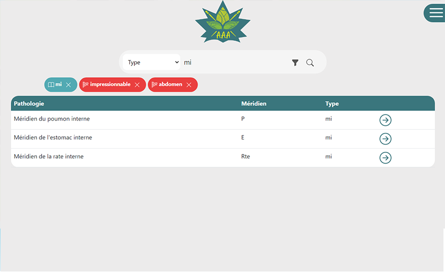Select the "Méridien du poumon interne" row text

(52, 119)
